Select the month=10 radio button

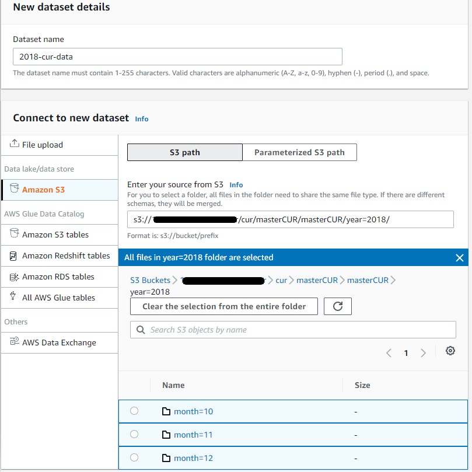coord(134,411)
